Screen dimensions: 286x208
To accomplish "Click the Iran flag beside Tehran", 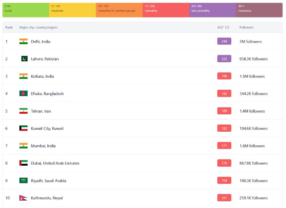I will [23, 111].
